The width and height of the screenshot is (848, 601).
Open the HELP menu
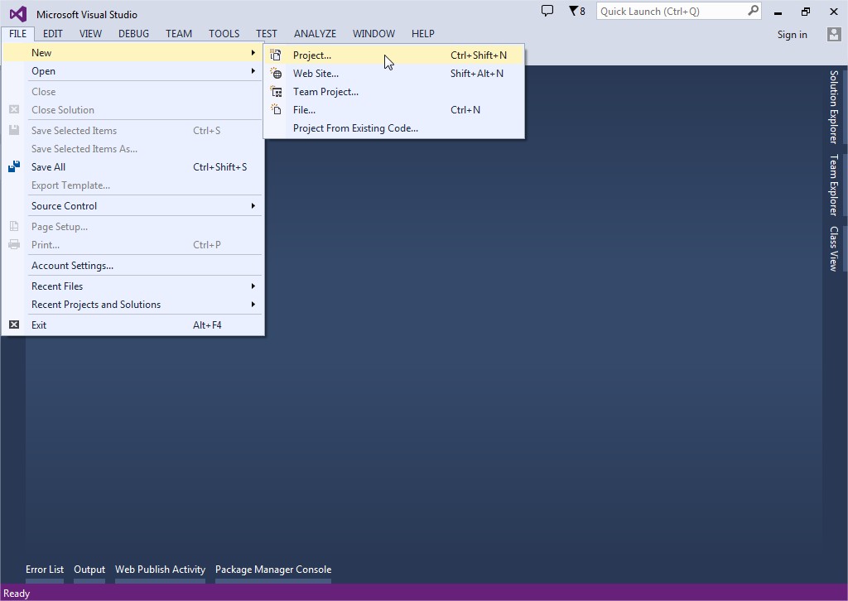coord(423,33)
